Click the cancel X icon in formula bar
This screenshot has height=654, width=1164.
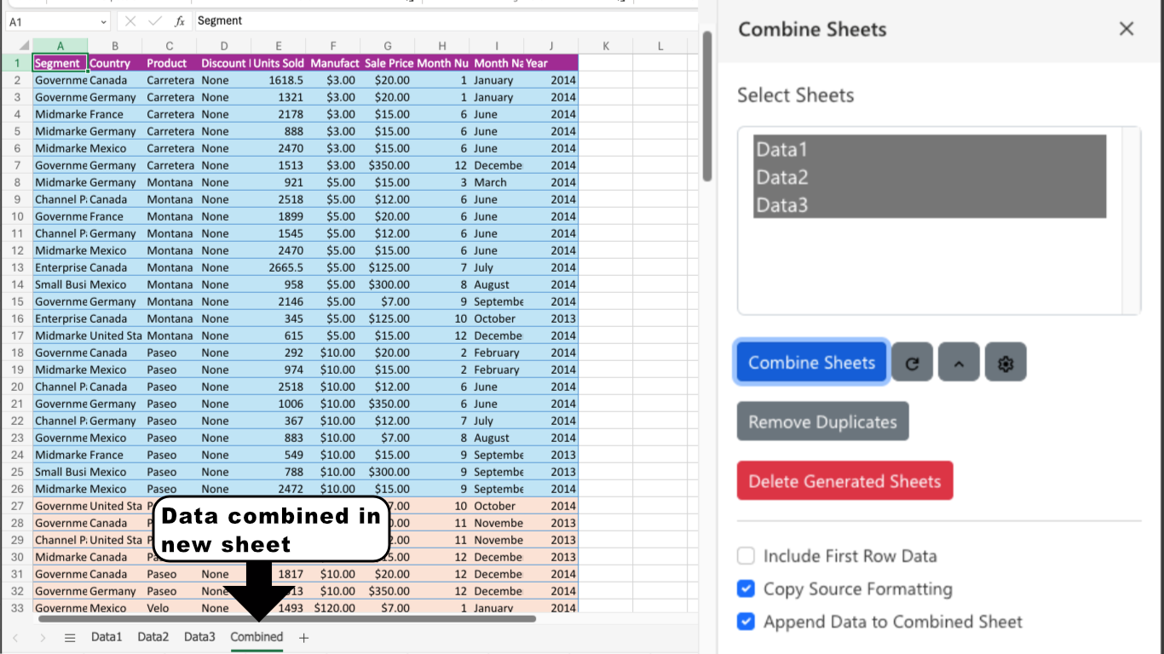(x=130, y=21)
